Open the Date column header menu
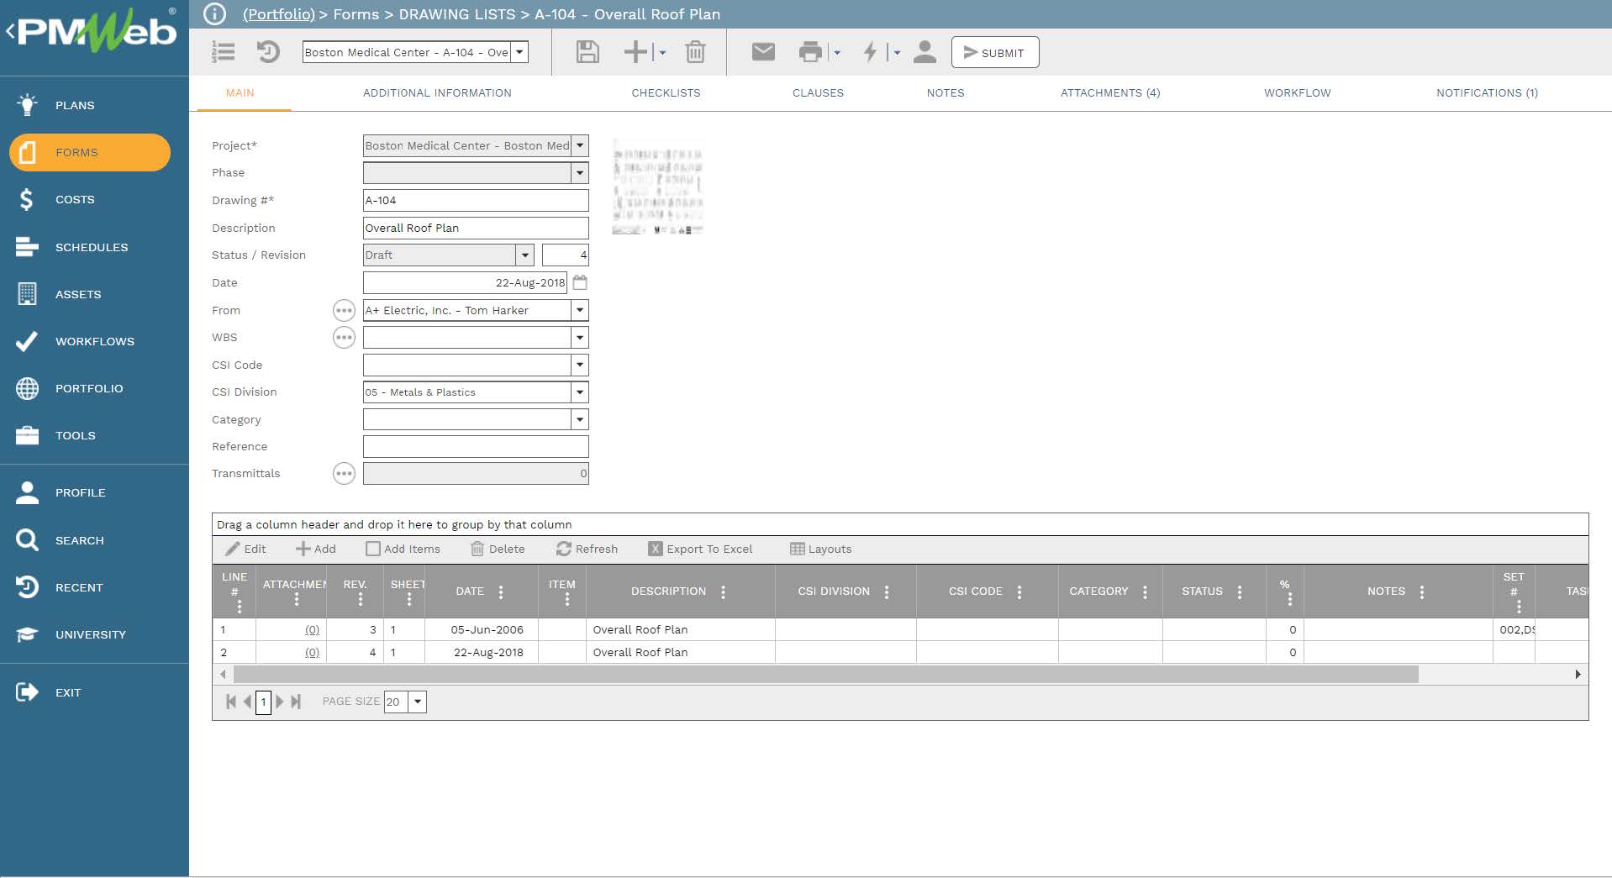The width and height of the screenshot is (1612, 878). point(501,591)
